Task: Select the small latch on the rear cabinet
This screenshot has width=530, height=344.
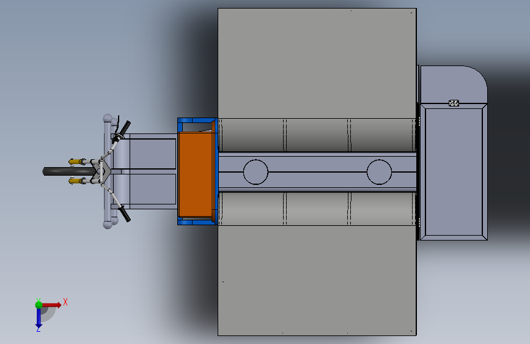Action: point(454,103)
